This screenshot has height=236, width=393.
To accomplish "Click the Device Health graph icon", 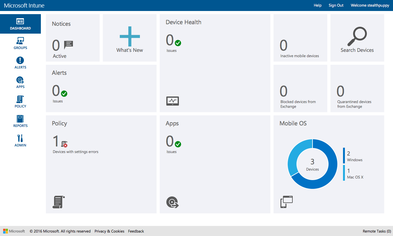I will click(x=172, y=101).
